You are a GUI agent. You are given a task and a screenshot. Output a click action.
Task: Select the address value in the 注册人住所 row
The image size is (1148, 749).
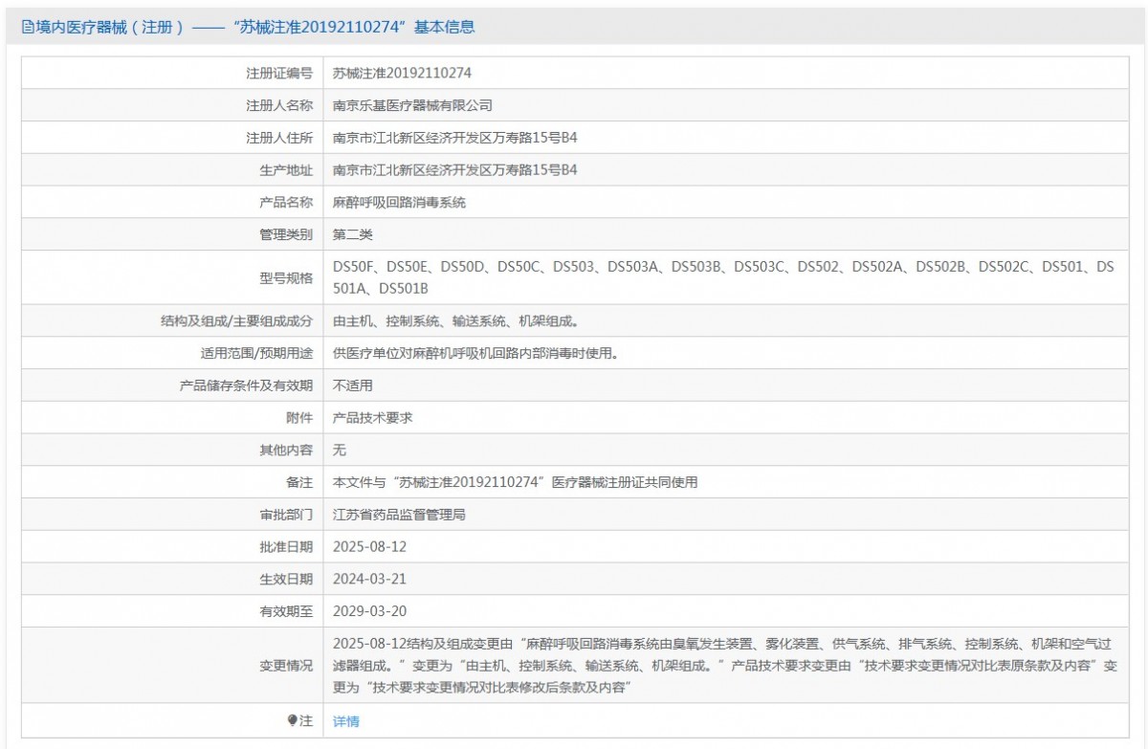pyautogui.click(x=454, y=138)
